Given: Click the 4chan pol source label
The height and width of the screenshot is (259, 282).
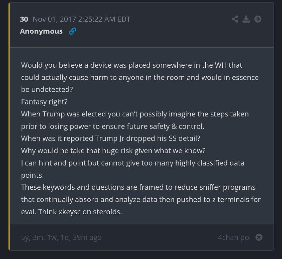Looking at the screenshot, I should pos(234,237).
